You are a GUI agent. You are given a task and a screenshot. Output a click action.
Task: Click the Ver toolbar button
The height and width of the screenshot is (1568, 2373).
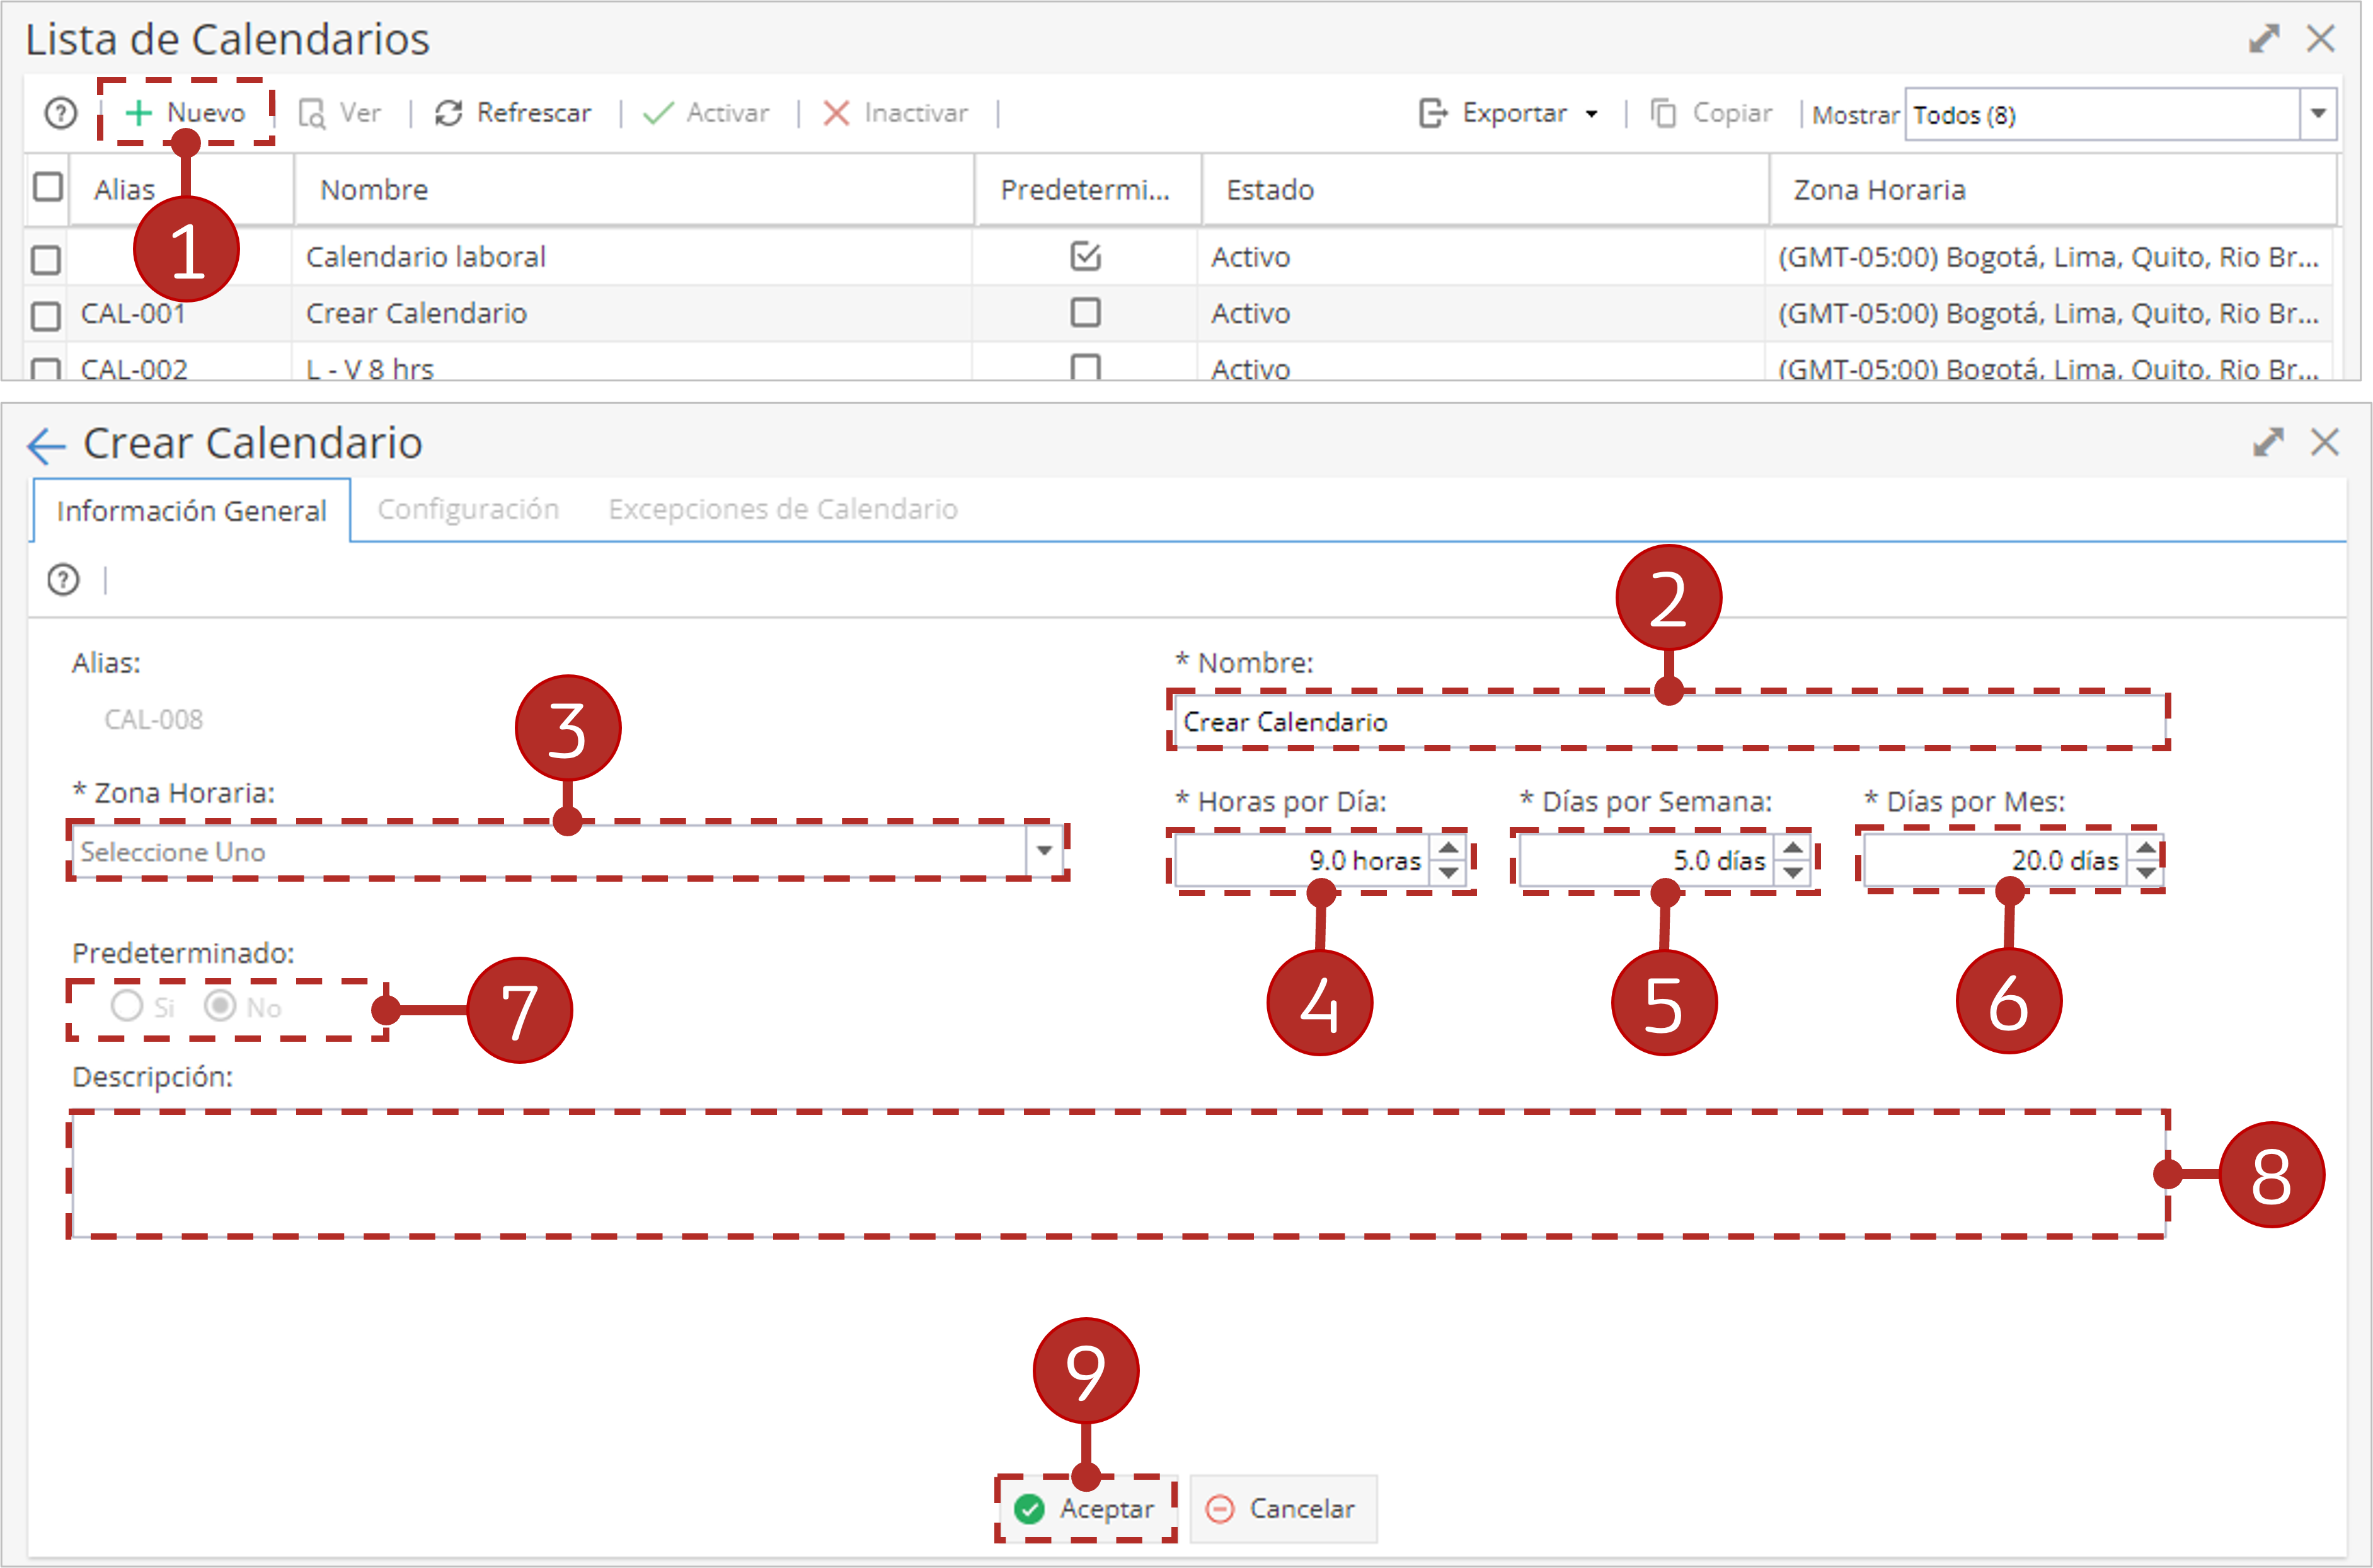coord(340,113)
